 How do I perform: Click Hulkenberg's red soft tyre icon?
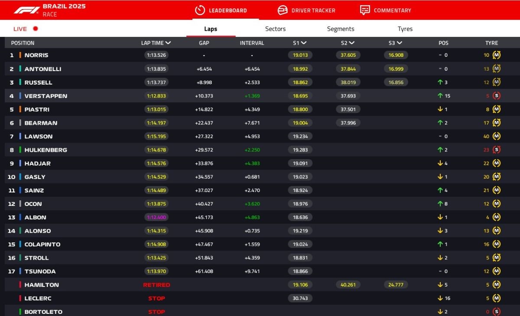(497, 150)
